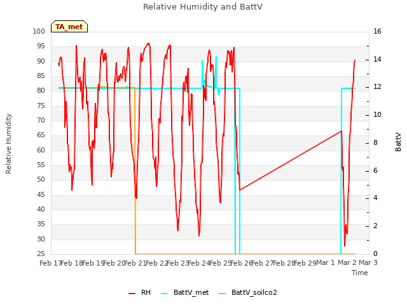407x305 pixels.
Task: Click the orange BattV_soilco2 legend swatch
Action: click(223, 294)
